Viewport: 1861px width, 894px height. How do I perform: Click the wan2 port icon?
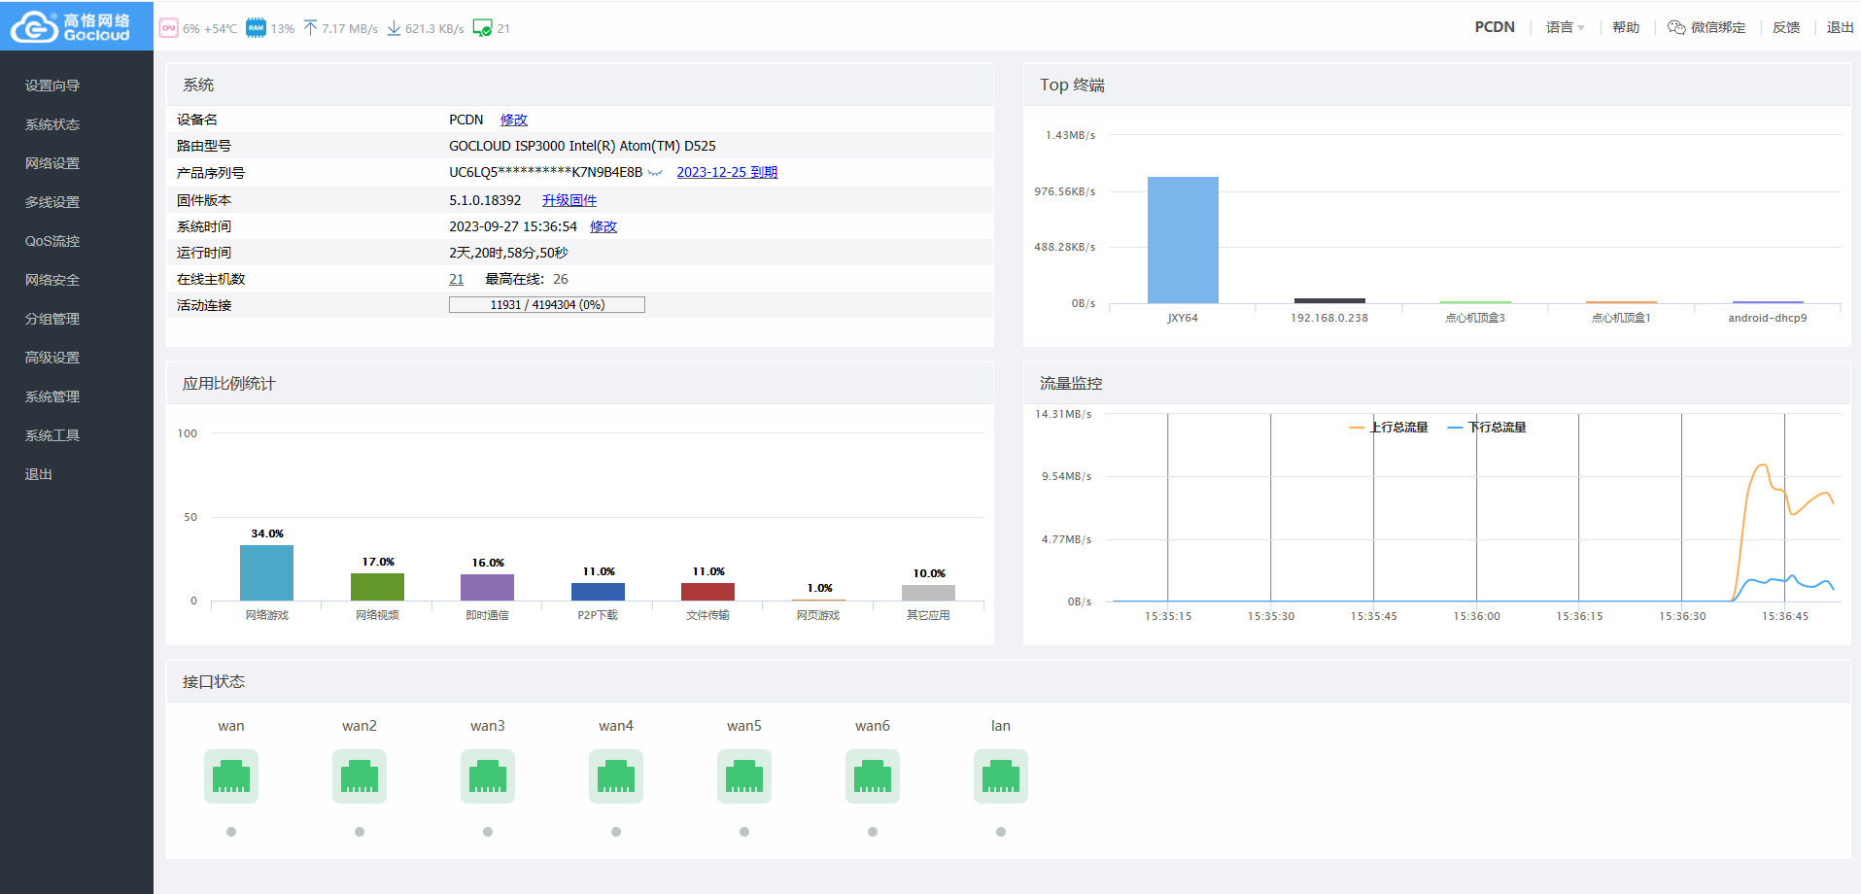(360, 776)
